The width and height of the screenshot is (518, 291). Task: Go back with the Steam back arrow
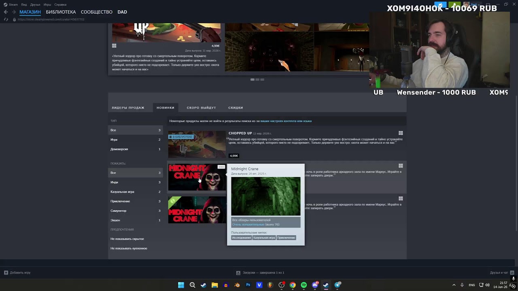pyautogui.click(x=6, y=12)
